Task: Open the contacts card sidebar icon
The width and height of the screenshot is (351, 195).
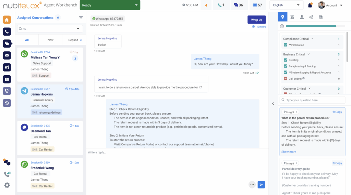Action: point(7,79)
